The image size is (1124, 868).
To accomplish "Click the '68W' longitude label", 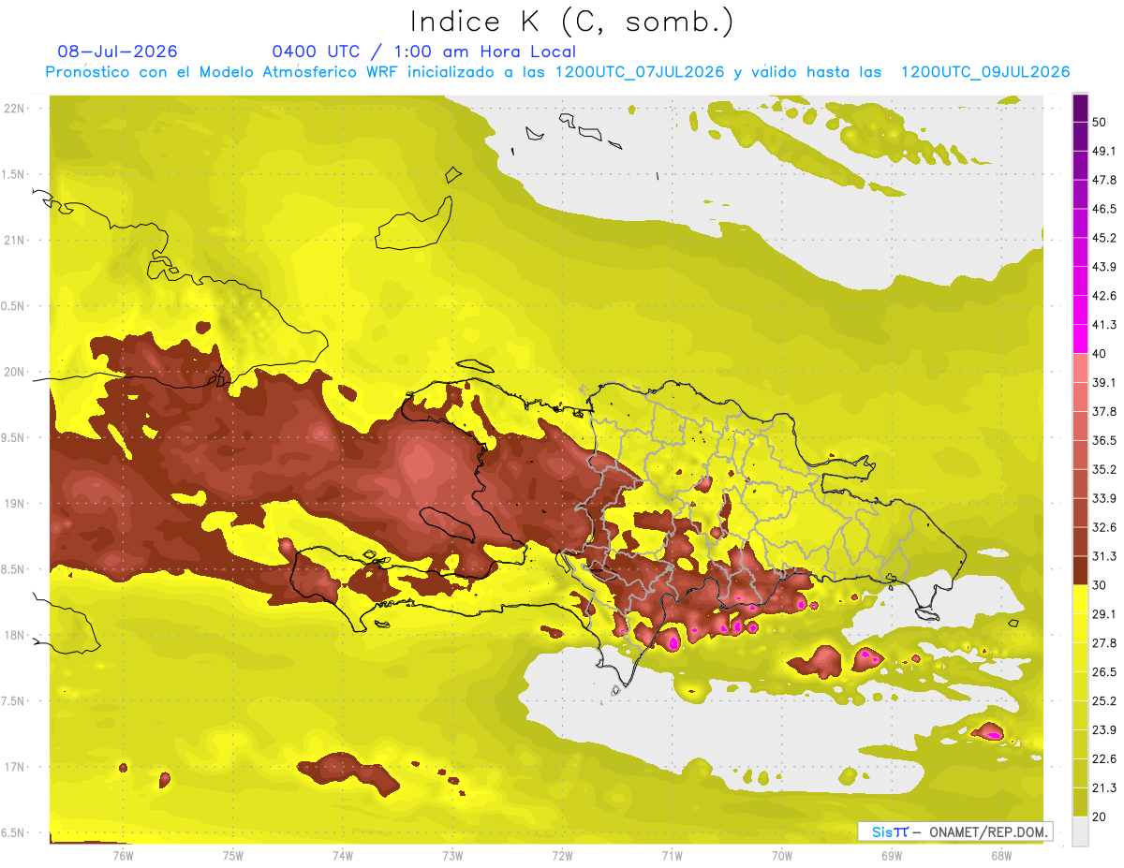I will 1000,855.
